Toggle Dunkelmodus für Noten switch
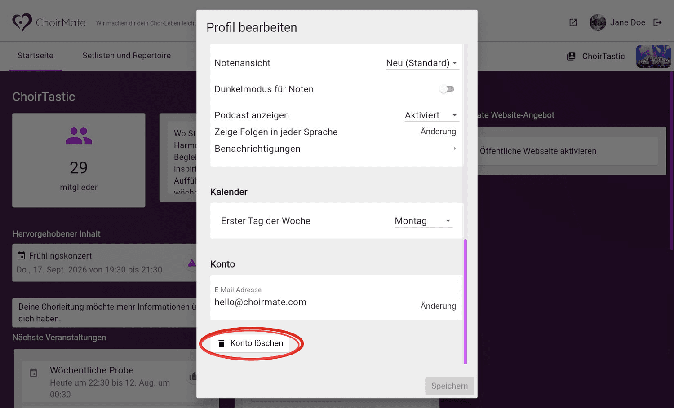This screenshot has width=674, height=408. [x=447, y=89]
